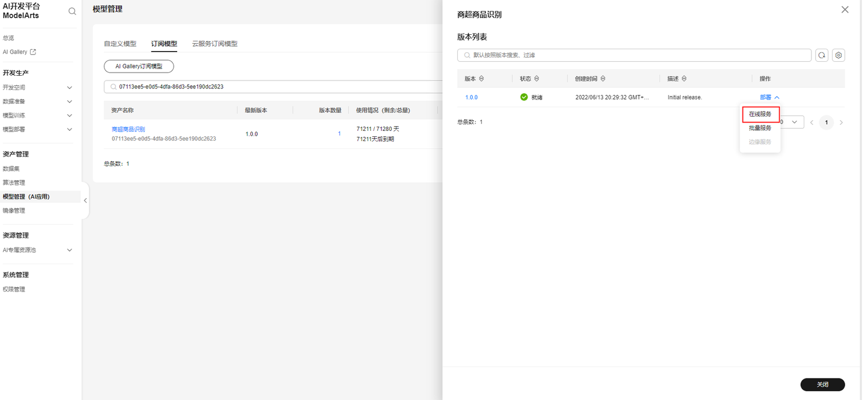The height and width of the screenshot is (400, 865).
Task: Click the version count link 1
Action: (x=339, y=133)
